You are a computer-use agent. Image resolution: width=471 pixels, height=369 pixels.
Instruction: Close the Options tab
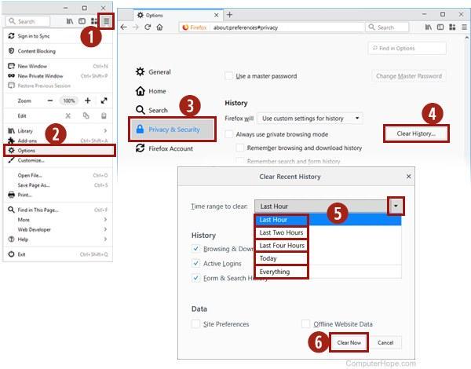click(x=217, y=15)
